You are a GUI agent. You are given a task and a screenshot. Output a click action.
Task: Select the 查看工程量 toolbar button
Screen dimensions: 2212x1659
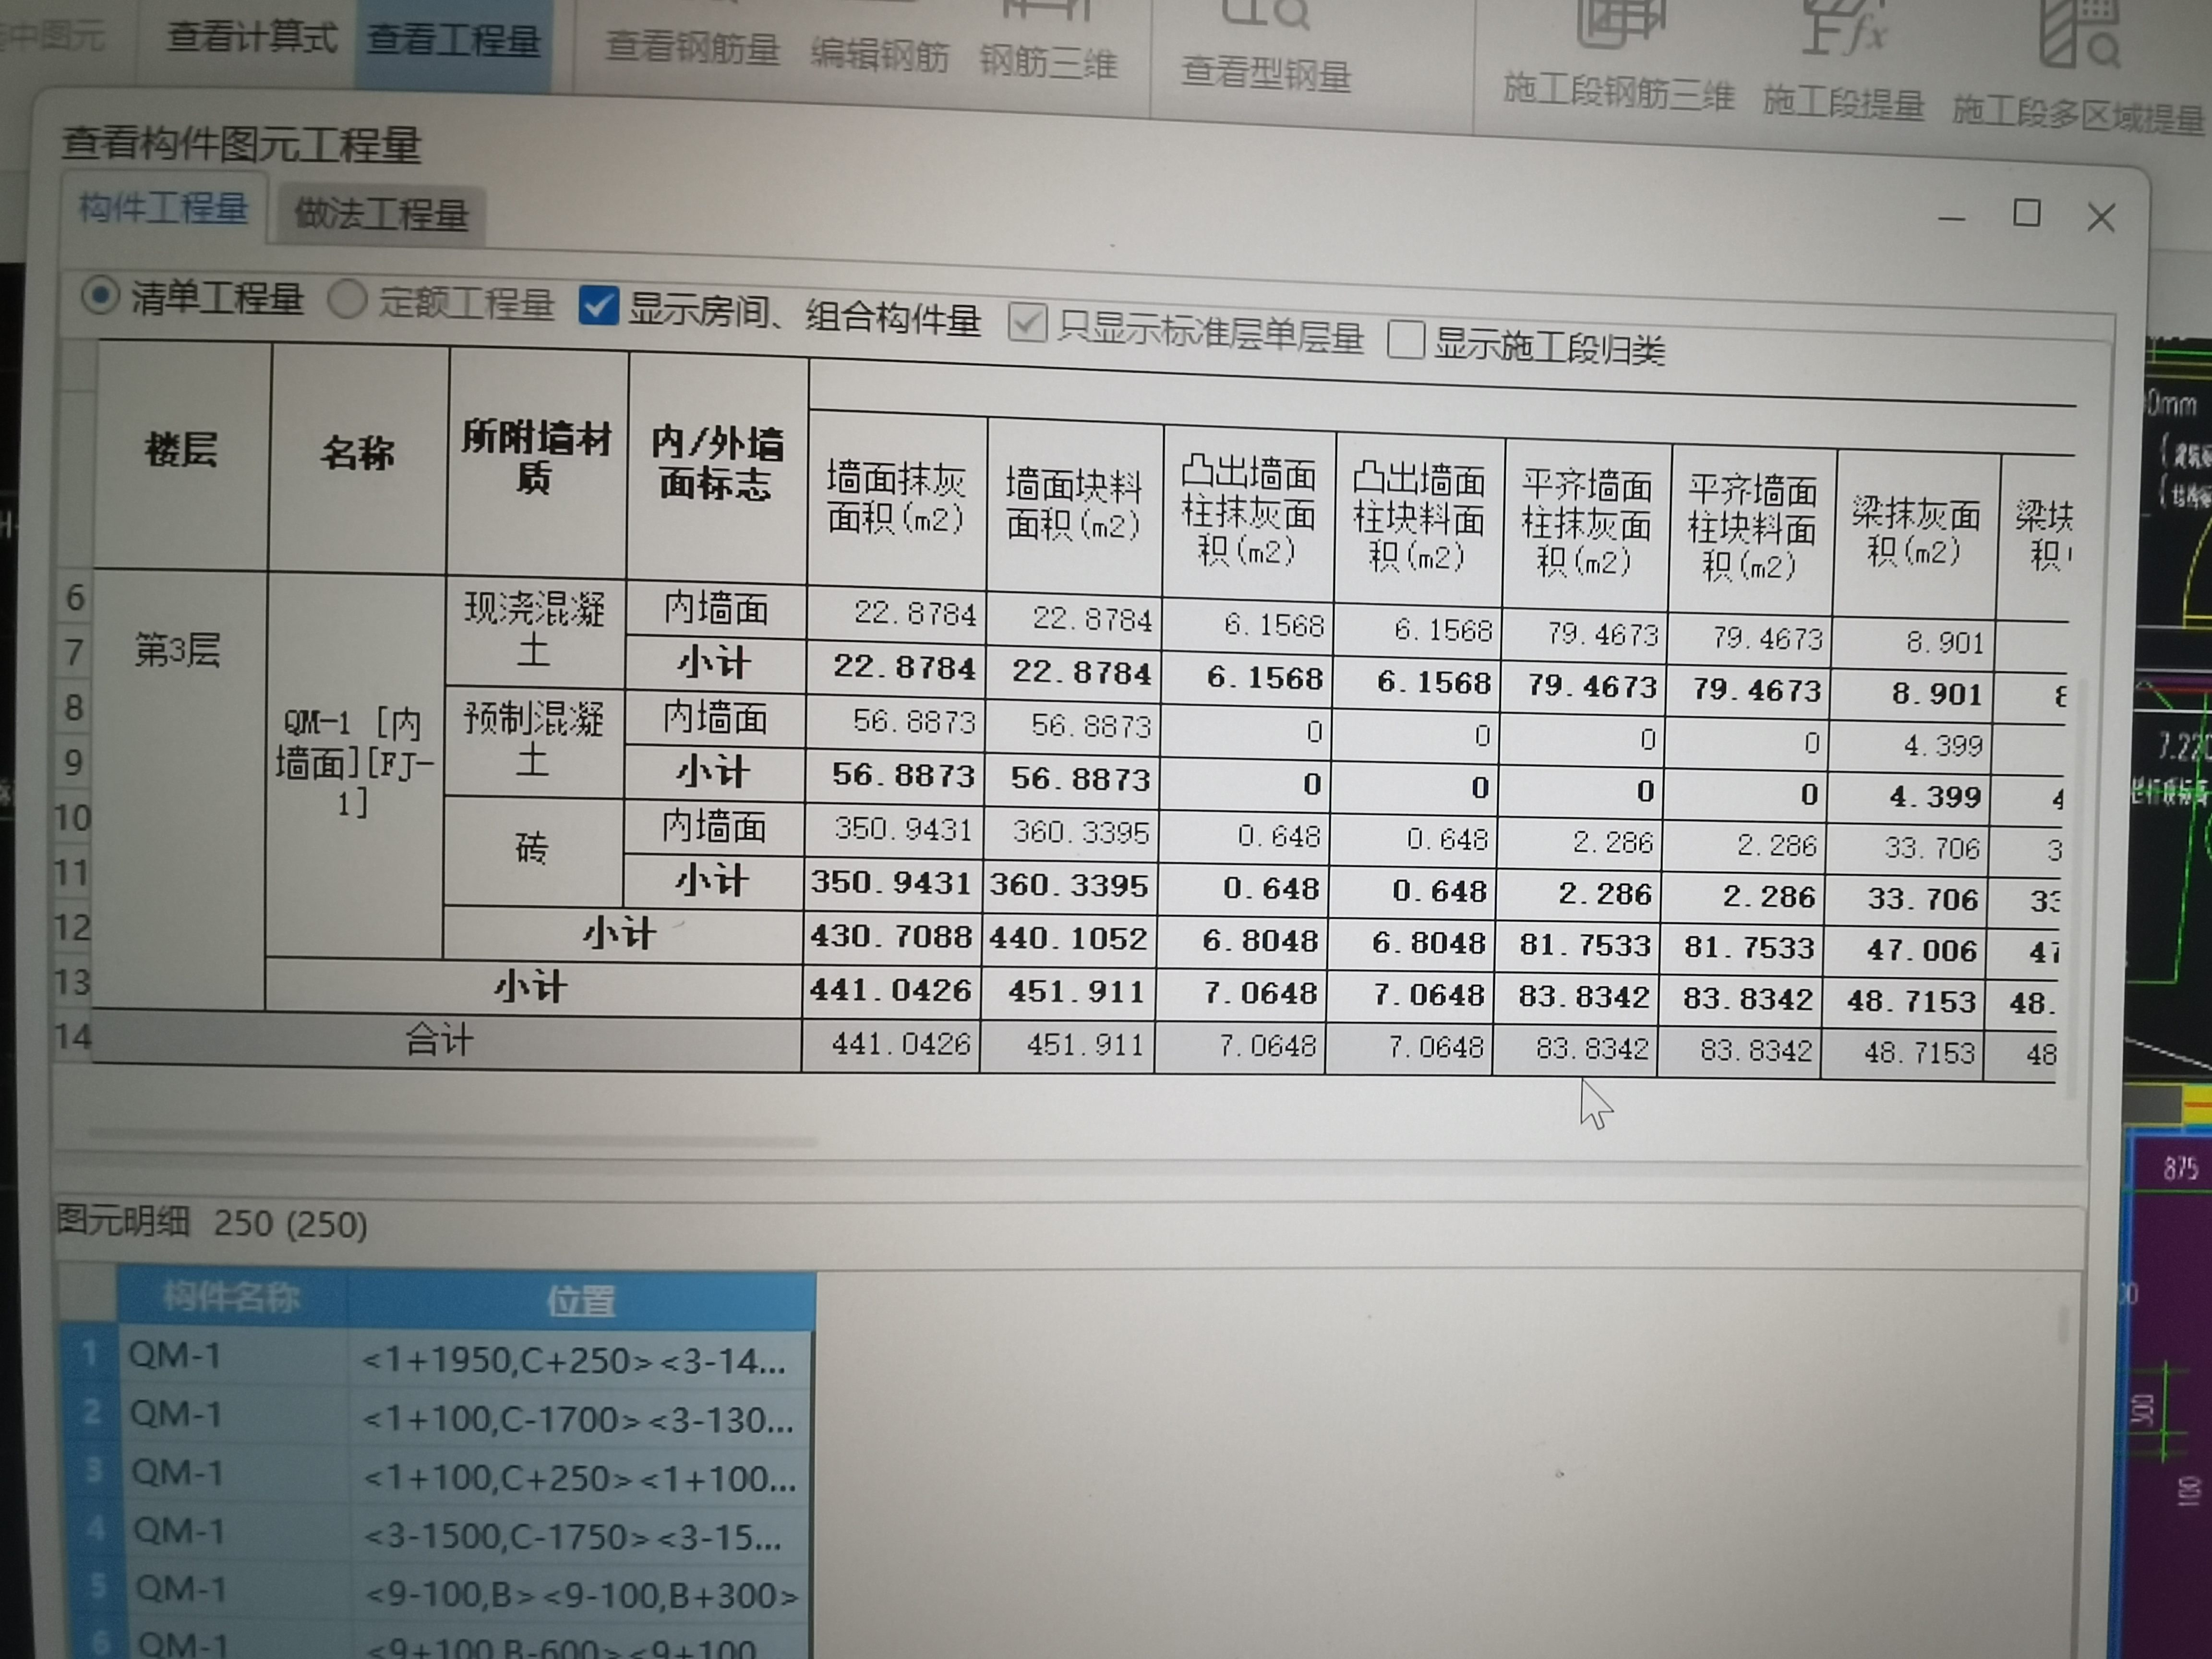[453, 42]
